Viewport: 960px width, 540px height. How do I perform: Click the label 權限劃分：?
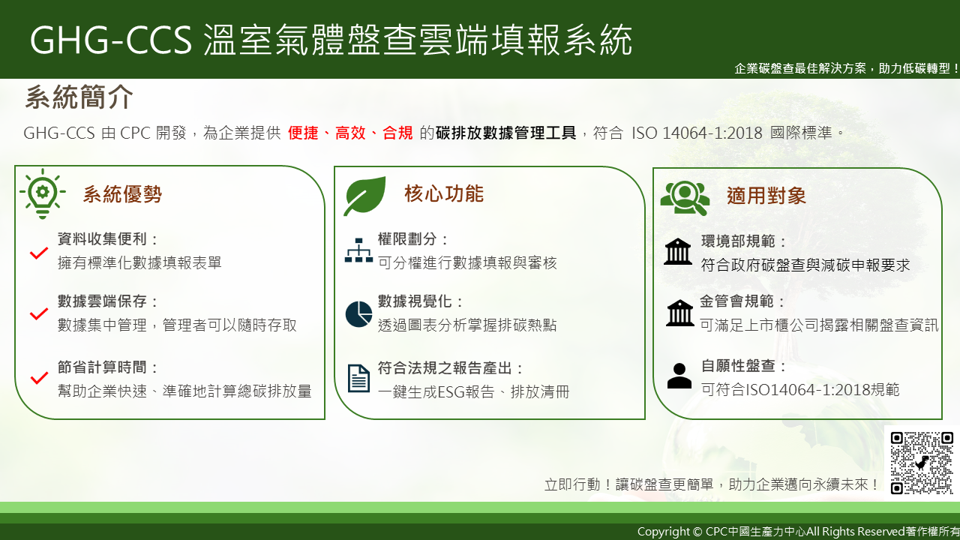(414, 239)
